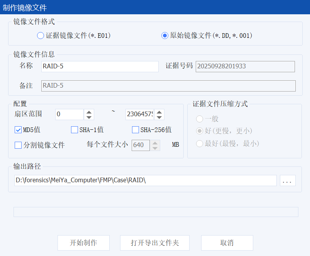Click the sector range end field

pos(139,114)
